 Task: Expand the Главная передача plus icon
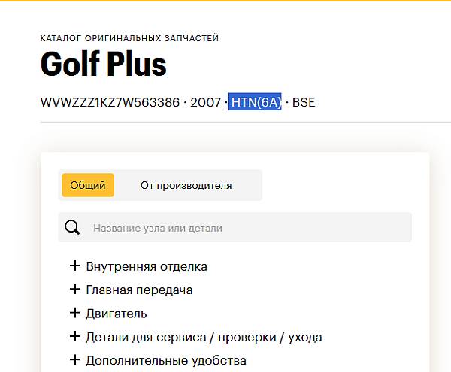pyautogui.click(x=74, y=289)
